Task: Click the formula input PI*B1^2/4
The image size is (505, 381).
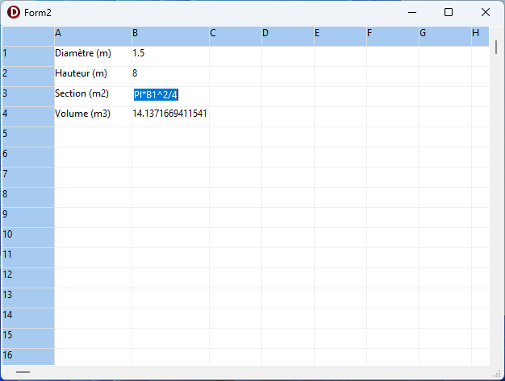Action: click(x=156, y=95)
